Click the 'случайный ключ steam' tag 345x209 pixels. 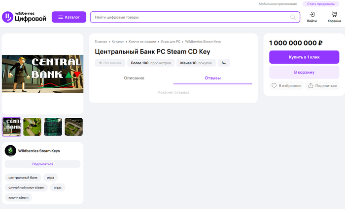click(x=26, y=187)
